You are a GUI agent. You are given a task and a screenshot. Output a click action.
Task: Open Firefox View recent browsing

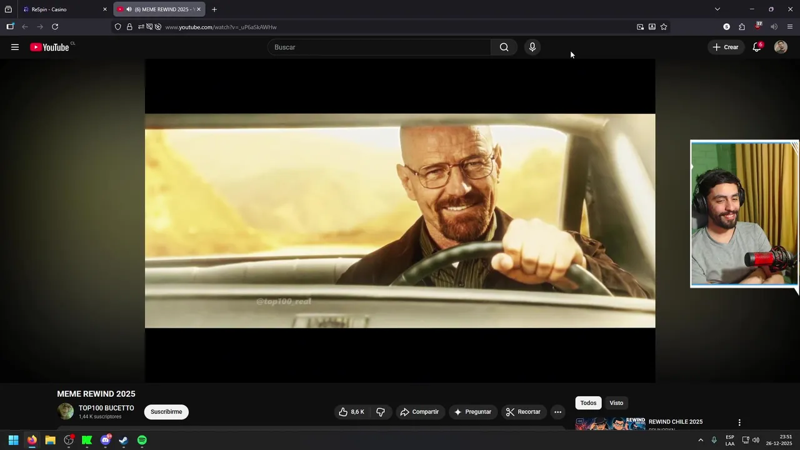click(x=8, y=9)
